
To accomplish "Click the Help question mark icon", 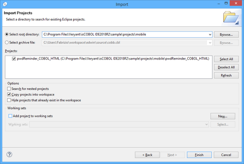I will pyautogui.click(x=9, y=154).
